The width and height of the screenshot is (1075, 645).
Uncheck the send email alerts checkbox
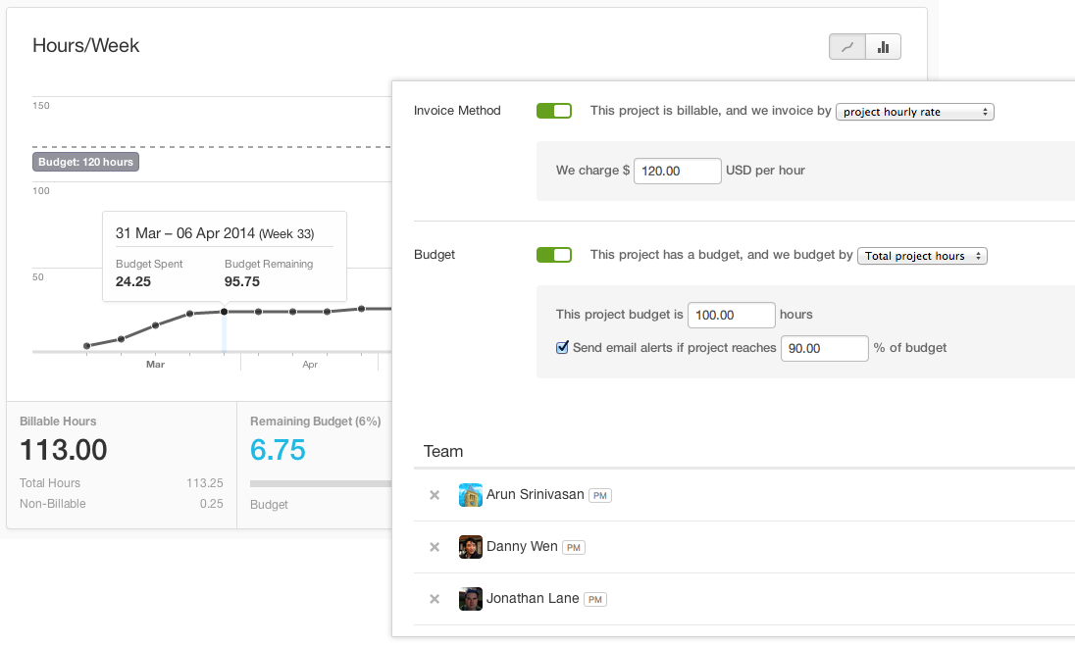563,347
